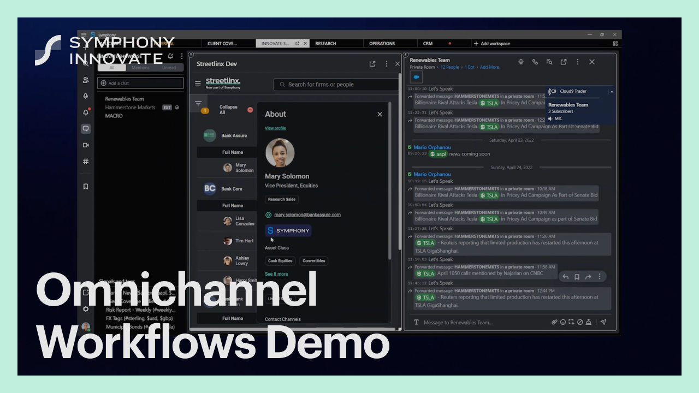Click the Symphony contact button in About panel
Viewport: 699px width, 393px height.
[x=288, y=231]
